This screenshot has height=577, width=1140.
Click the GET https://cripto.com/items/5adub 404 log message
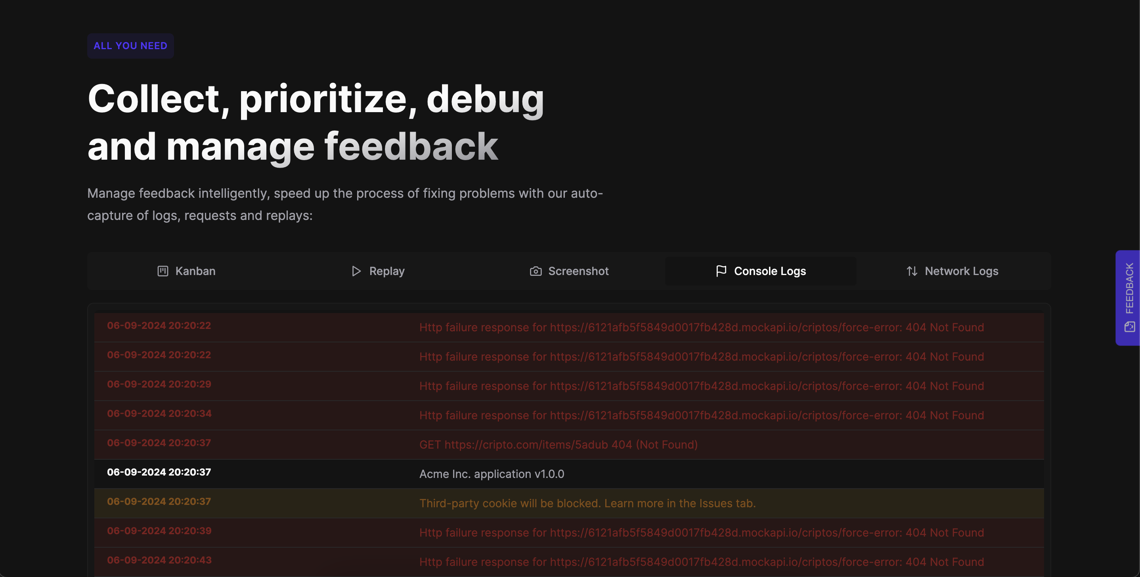559,444
